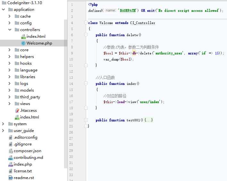Click the user_guide folder icon
The height and width of the screenshot is (181, 227).
11,131
